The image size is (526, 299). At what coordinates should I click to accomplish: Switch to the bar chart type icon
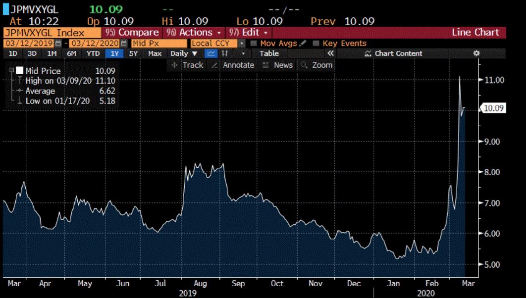tap(224, 53)
